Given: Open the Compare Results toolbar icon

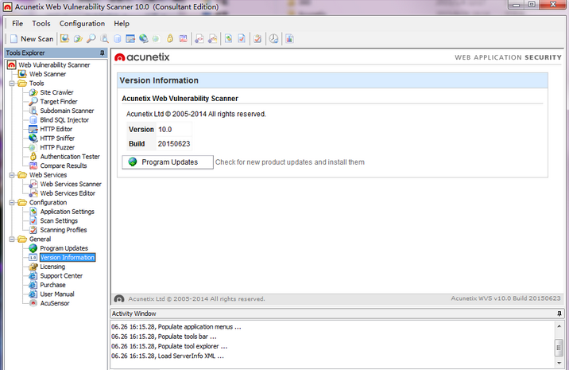Looking at the screenshot, I should [x=184, y=38].
